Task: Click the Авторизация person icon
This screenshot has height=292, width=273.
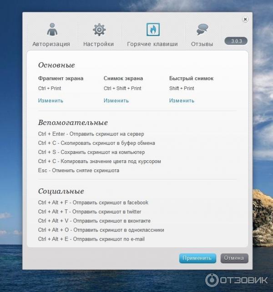Action: [51, 30]
